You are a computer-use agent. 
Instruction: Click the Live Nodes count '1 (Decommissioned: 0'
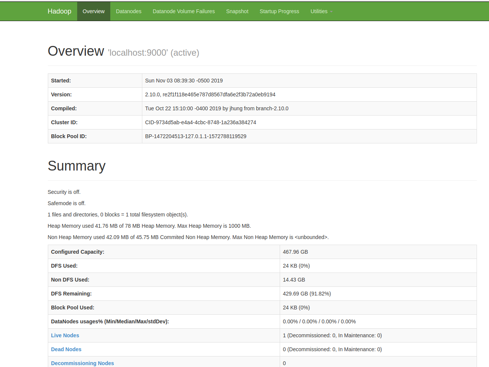[332, 335]
